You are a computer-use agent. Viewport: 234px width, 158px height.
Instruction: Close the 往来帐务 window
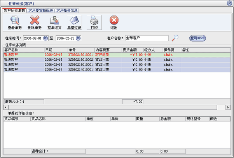pyautogui.click(x=230, y=3)
